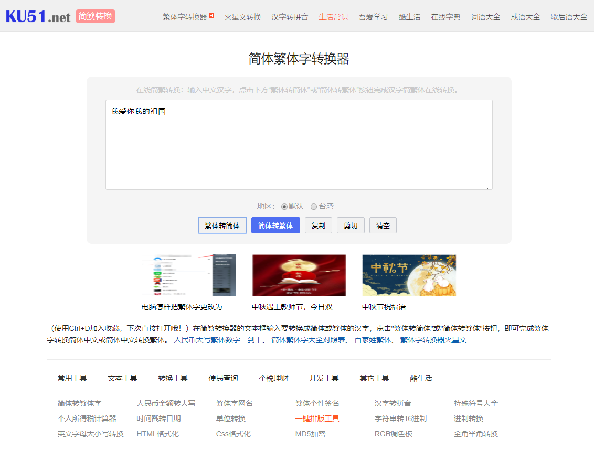Open the 繁体字网名 tool link
This screenshot has width=594, height=451.
pos(234,404)
